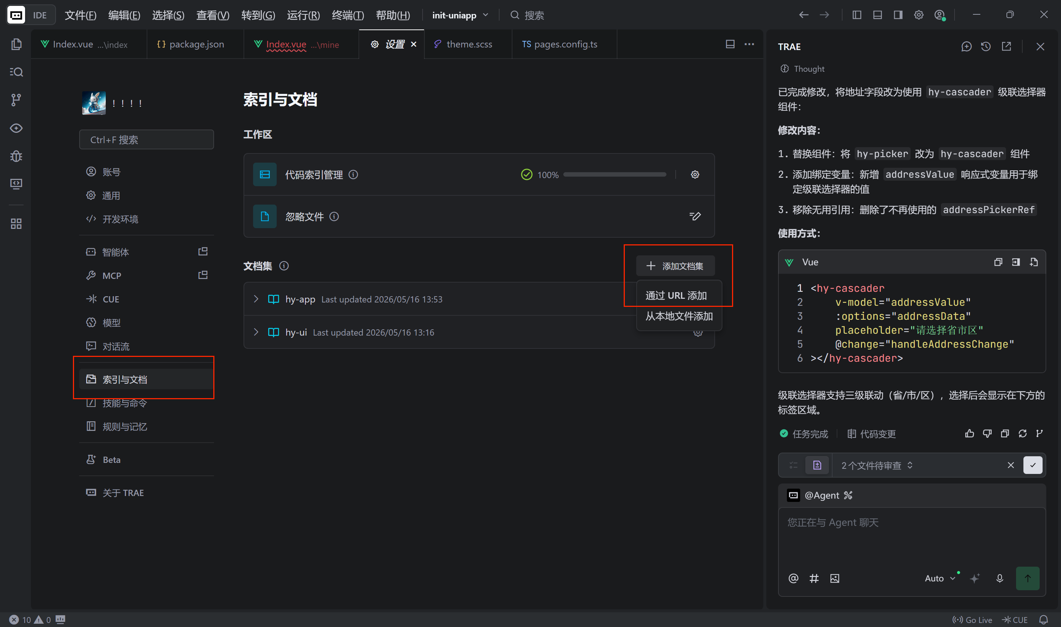Click the 代码变更 link
This screenshot has height=627, width=1061.
(x=871, y=433)
